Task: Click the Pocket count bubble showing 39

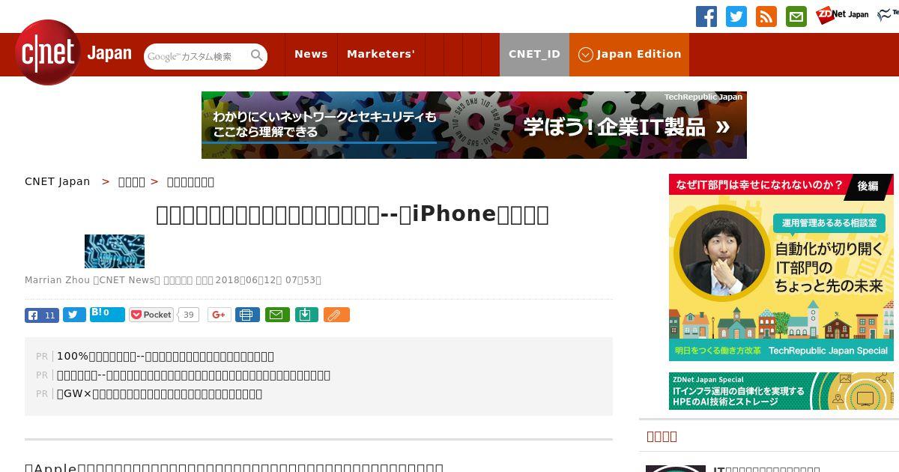Action: [189, 315]
